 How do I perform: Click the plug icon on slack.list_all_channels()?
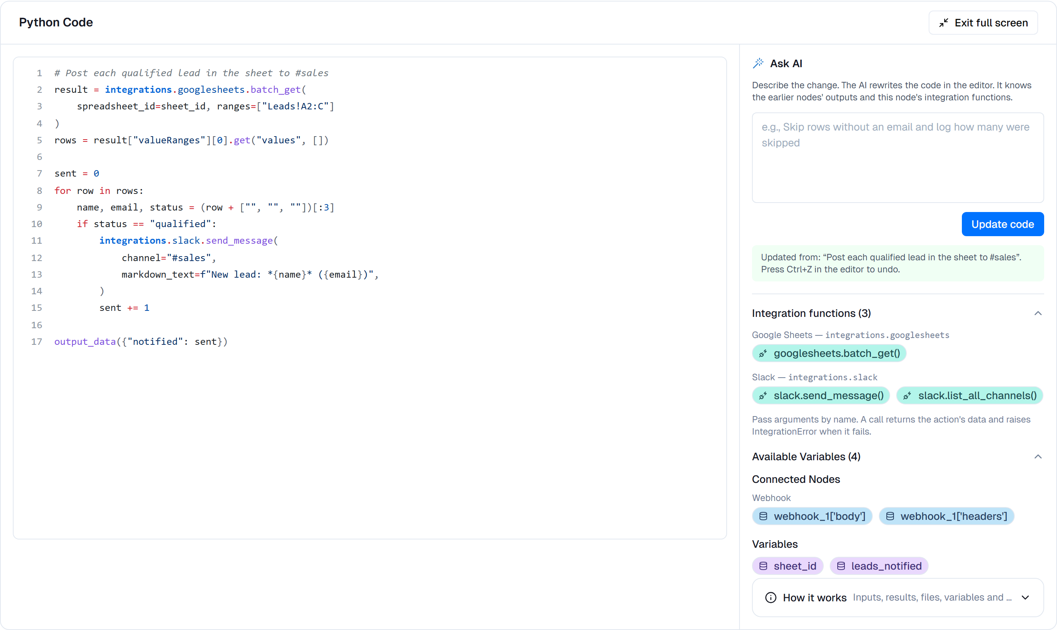(907, 396)
